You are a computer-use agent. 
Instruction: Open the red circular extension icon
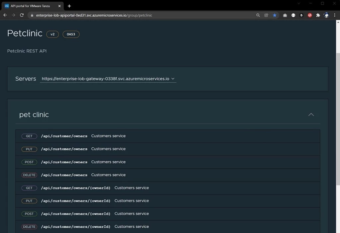(310, 15)
